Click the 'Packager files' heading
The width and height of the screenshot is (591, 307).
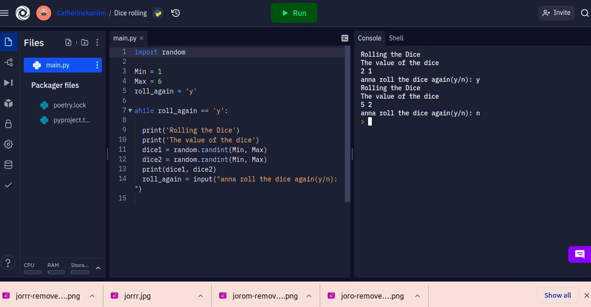[x=55, y=85]
